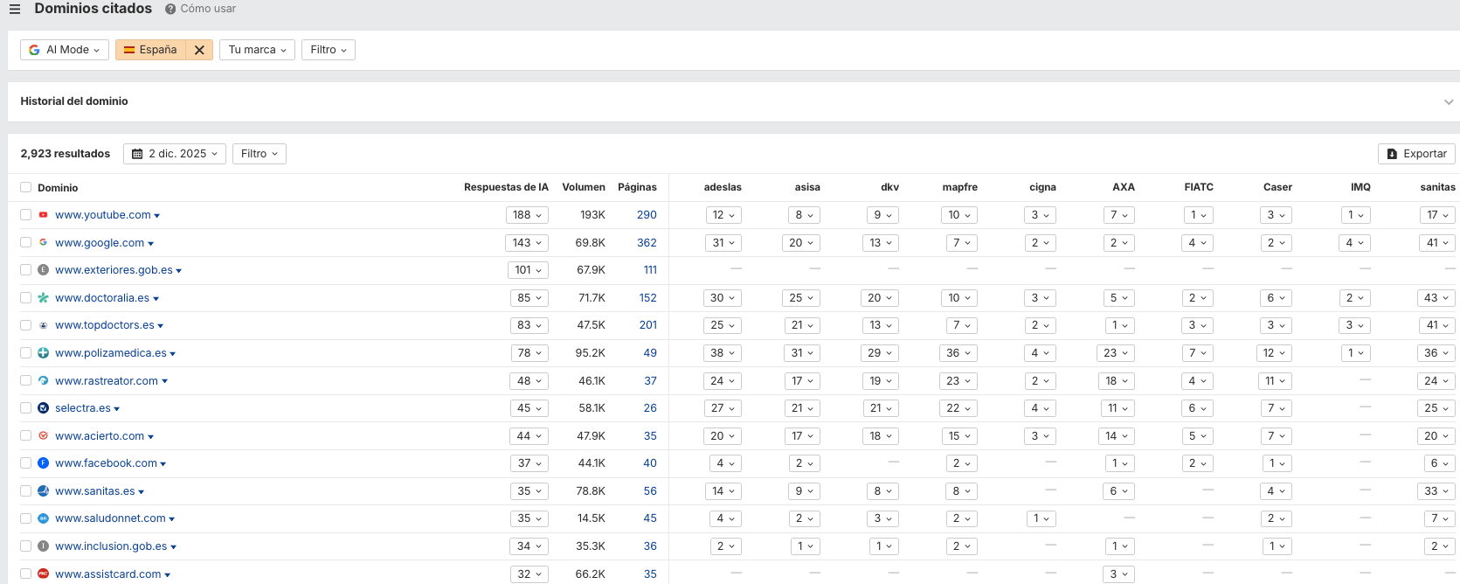Click the saludonnet.com favicon

coord(43,518)
